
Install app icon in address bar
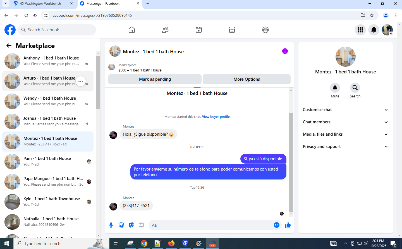tap(363, 15)
